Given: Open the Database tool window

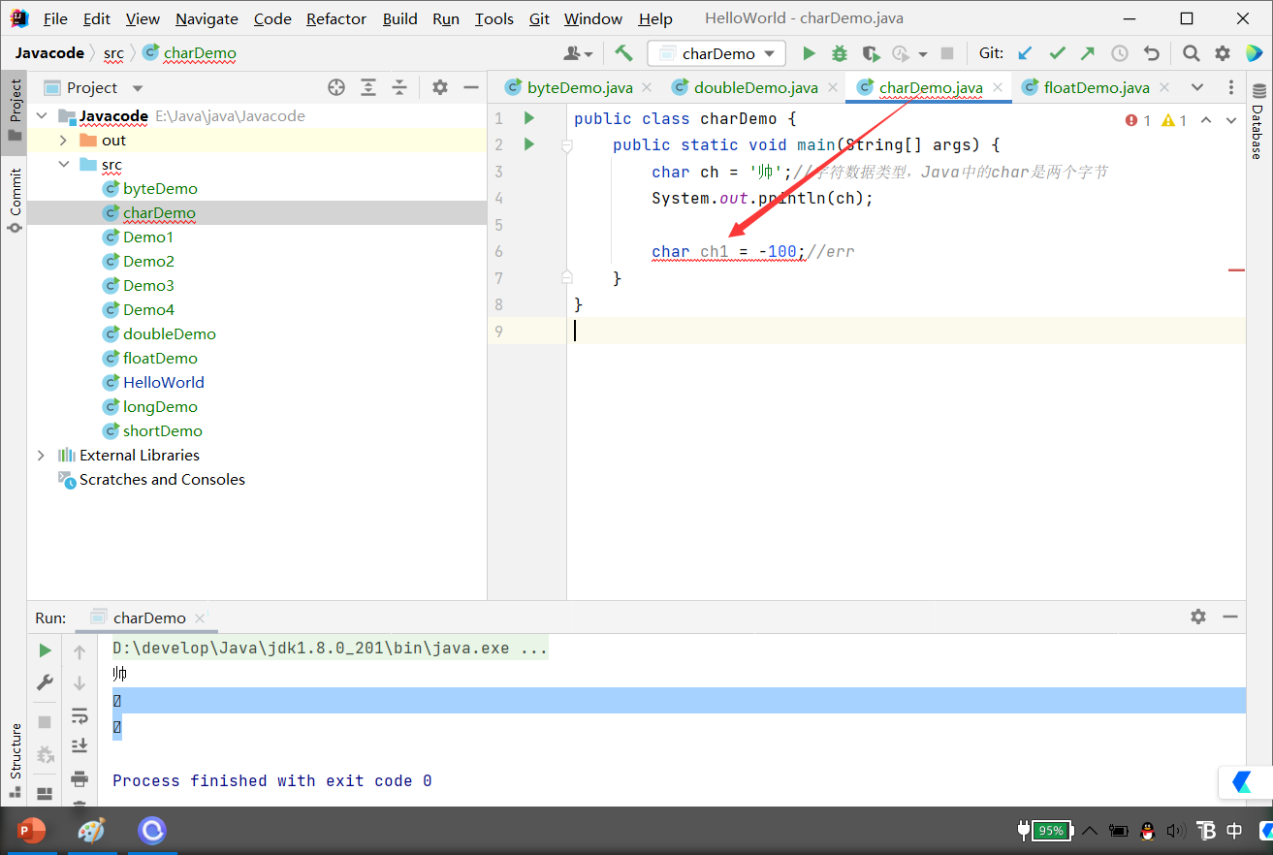Looking at the screenshot, I should coord(1257,122).
